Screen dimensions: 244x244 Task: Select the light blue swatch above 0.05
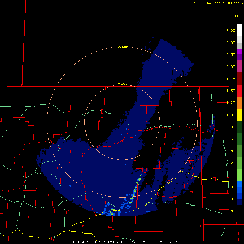(x=239, y=184)
